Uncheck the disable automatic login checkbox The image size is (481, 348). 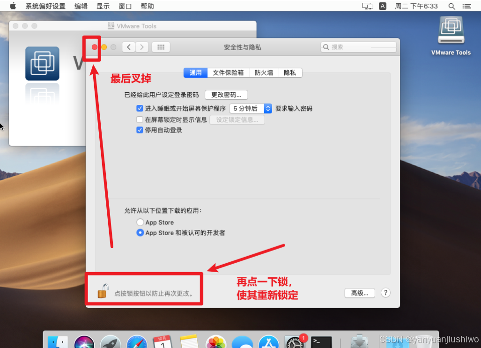(140, 130)
